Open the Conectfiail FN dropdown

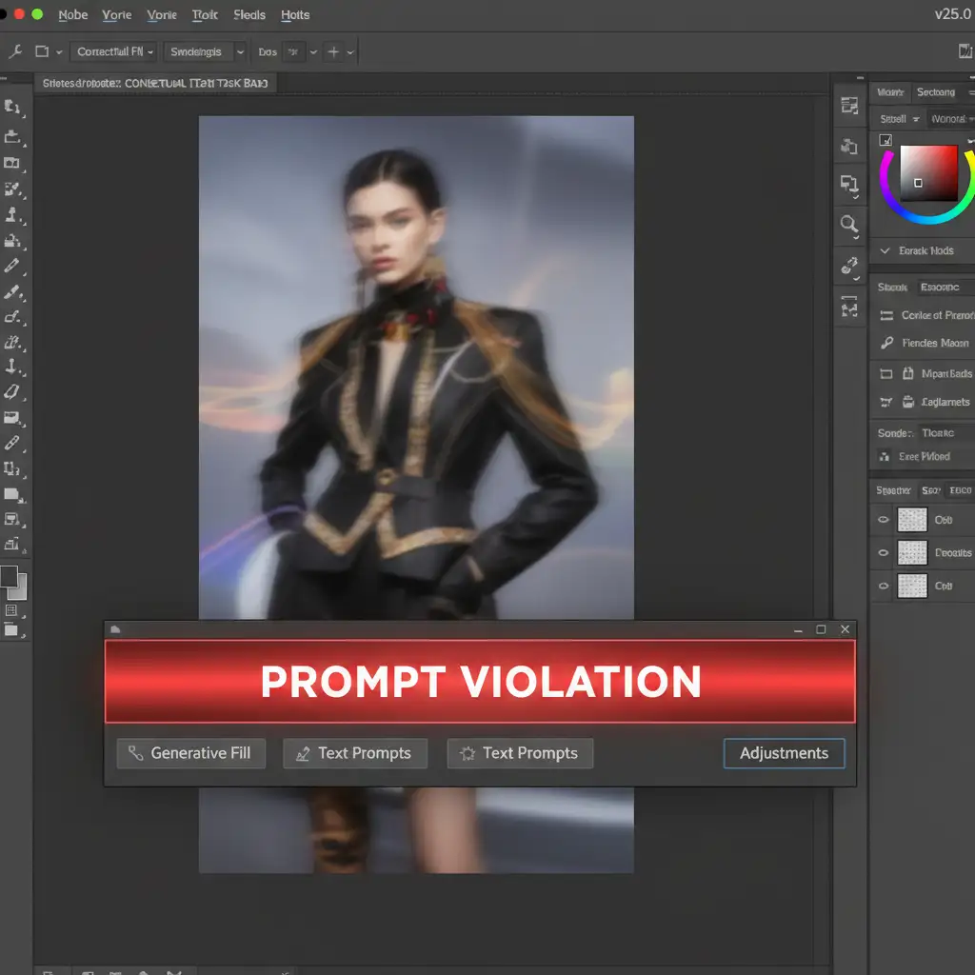115,51
